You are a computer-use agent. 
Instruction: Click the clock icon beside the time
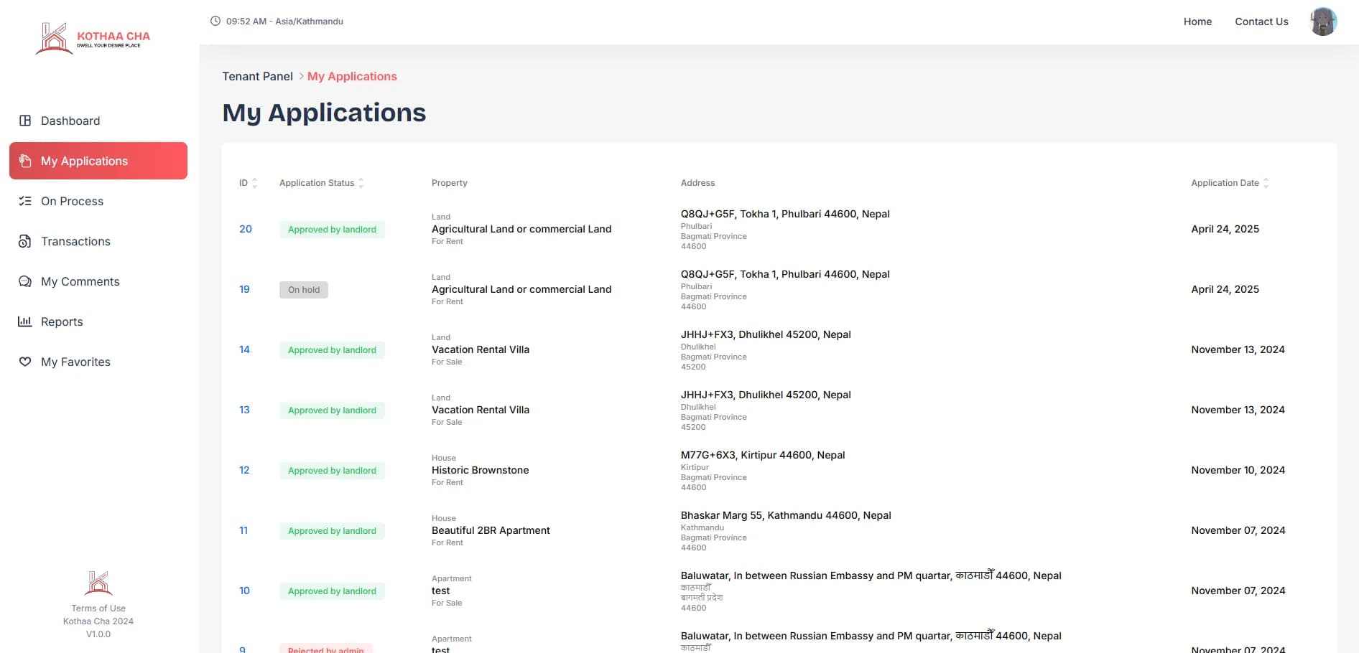point(215,21)
